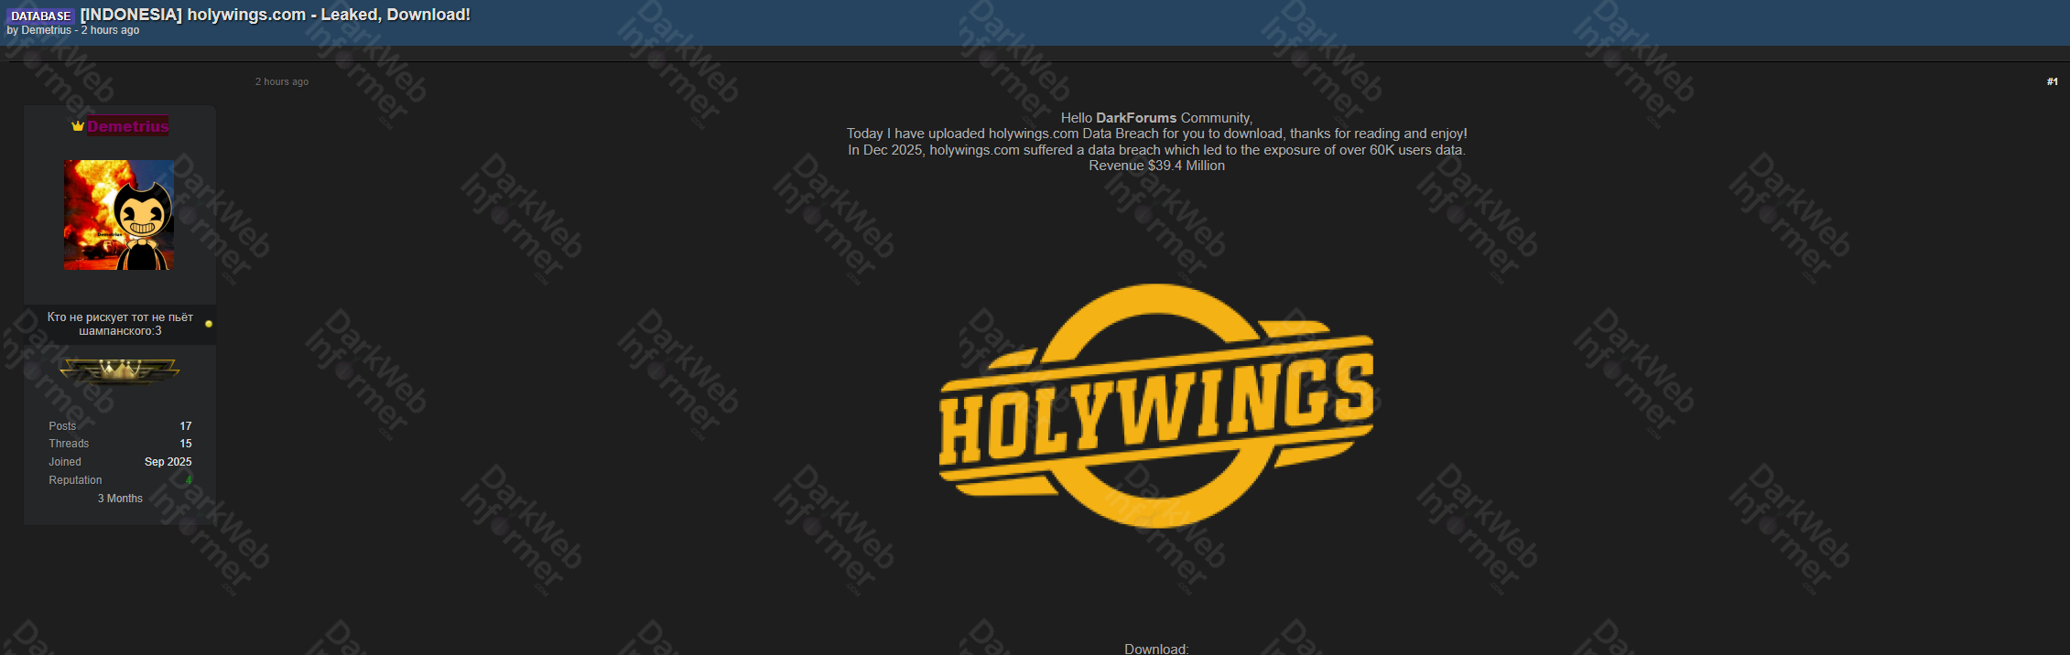Viewport: 2070px width, 655px height.
Task: Click the post timestamp above the profile
Action: [282, 81]
